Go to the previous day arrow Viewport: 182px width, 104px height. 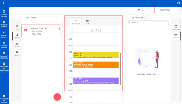[x=149, y=10]
